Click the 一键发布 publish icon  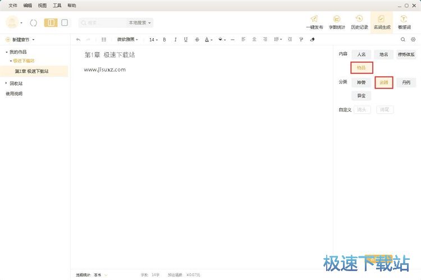coord(314,22)
